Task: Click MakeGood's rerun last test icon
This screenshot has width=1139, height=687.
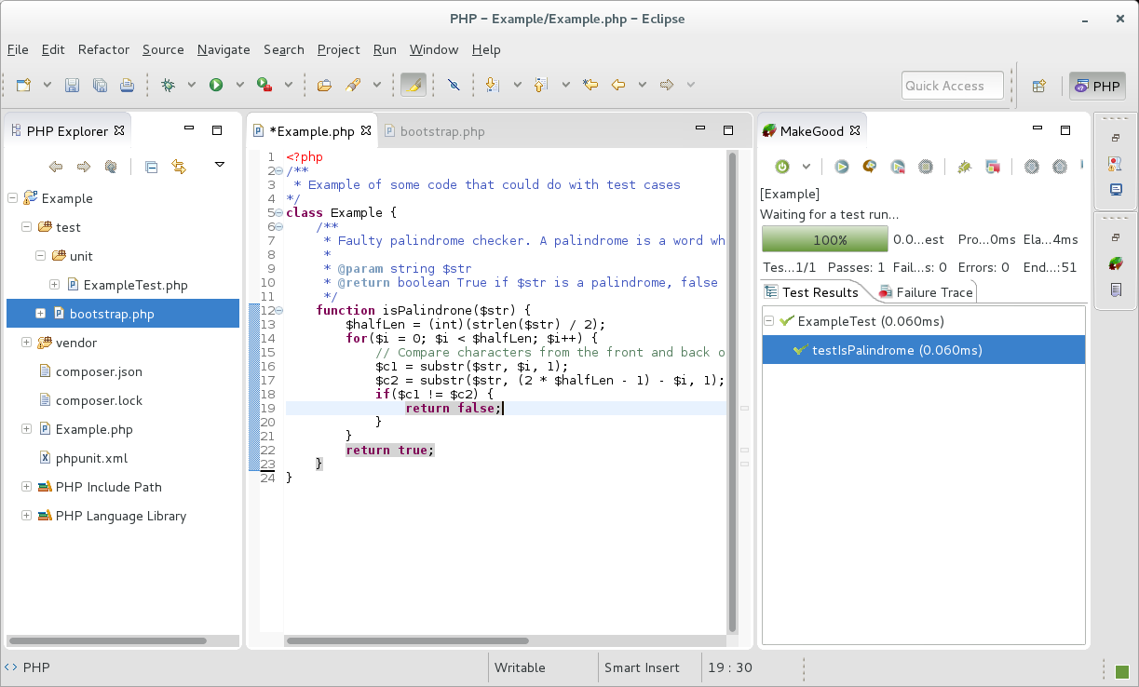Action: click(869, 167)
